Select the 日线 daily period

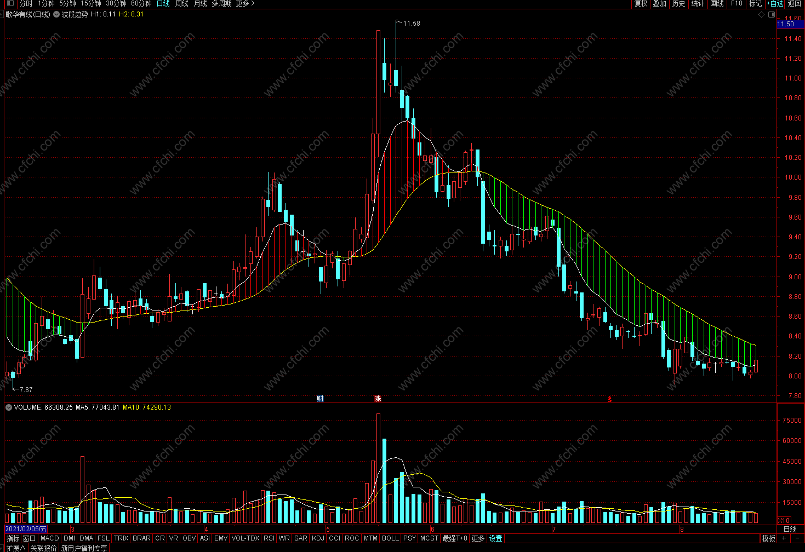tap(163, 3)
